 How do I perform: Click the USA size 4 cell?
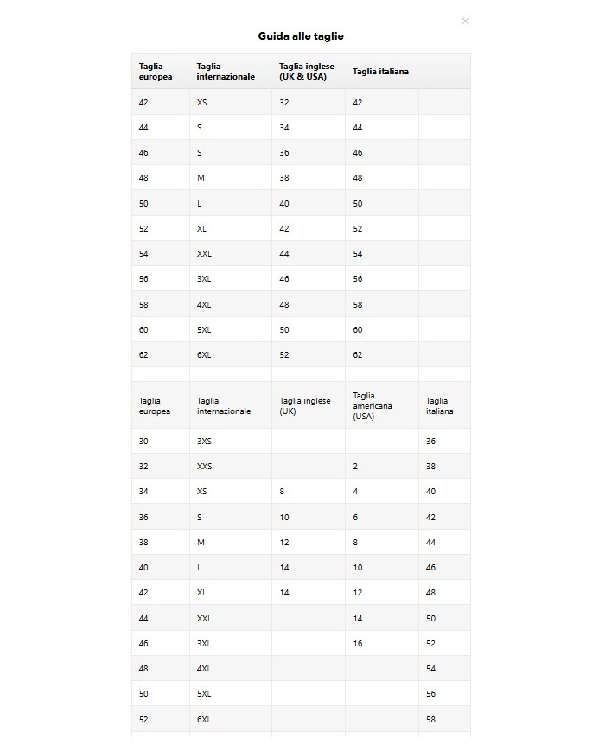coord(355,492)
